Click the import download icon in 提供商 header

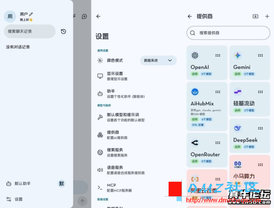(255, 16)
